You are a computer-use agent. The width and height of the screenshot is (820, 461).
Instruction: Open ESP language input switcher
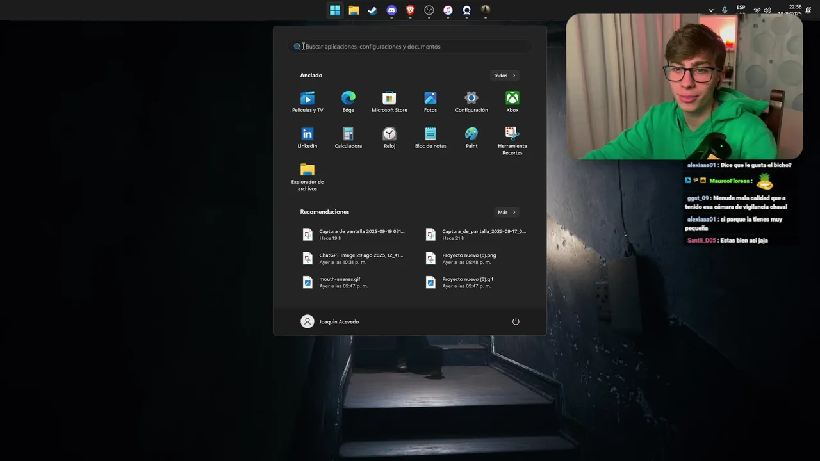tap(741, 10)
